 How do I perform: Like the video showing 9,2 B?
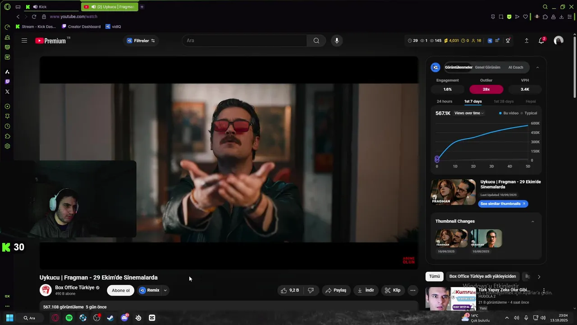tap(290, 290)
